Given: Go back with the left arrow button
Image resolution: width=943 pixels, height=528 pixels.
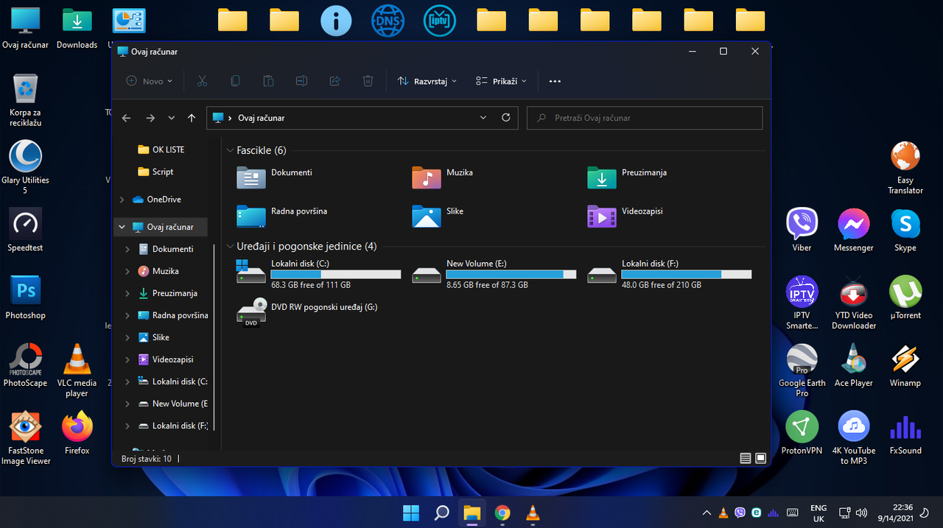Looking at the screenshot, I should click(x=126, y=118).
